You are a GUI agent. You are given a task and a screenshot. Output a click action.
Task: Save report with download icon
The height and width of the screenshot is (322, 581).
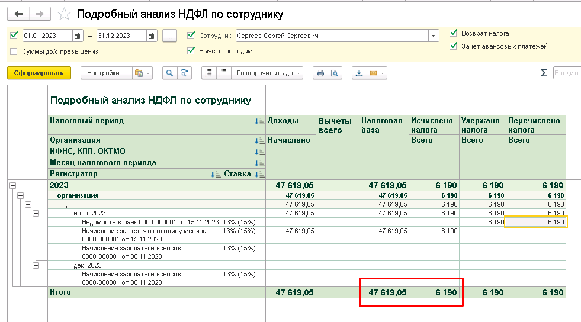359,73
